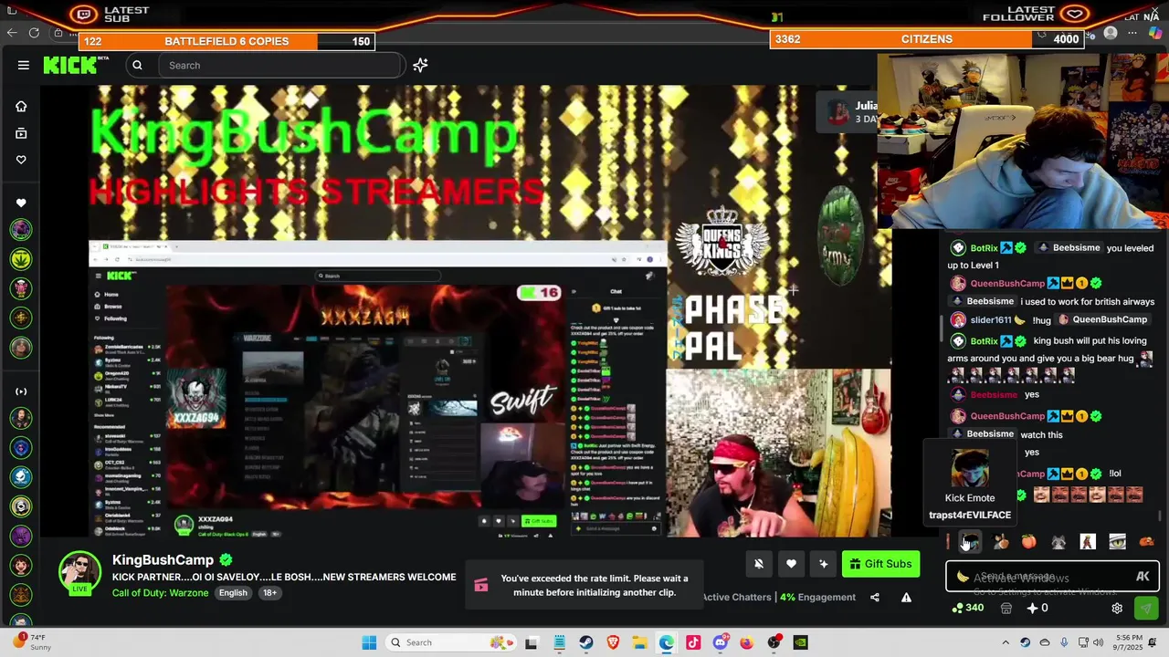The width and height of the screenshot is (1169, 657).
Task: Mute stream notifications with the bell button
Action: click(x=758, y=564)
